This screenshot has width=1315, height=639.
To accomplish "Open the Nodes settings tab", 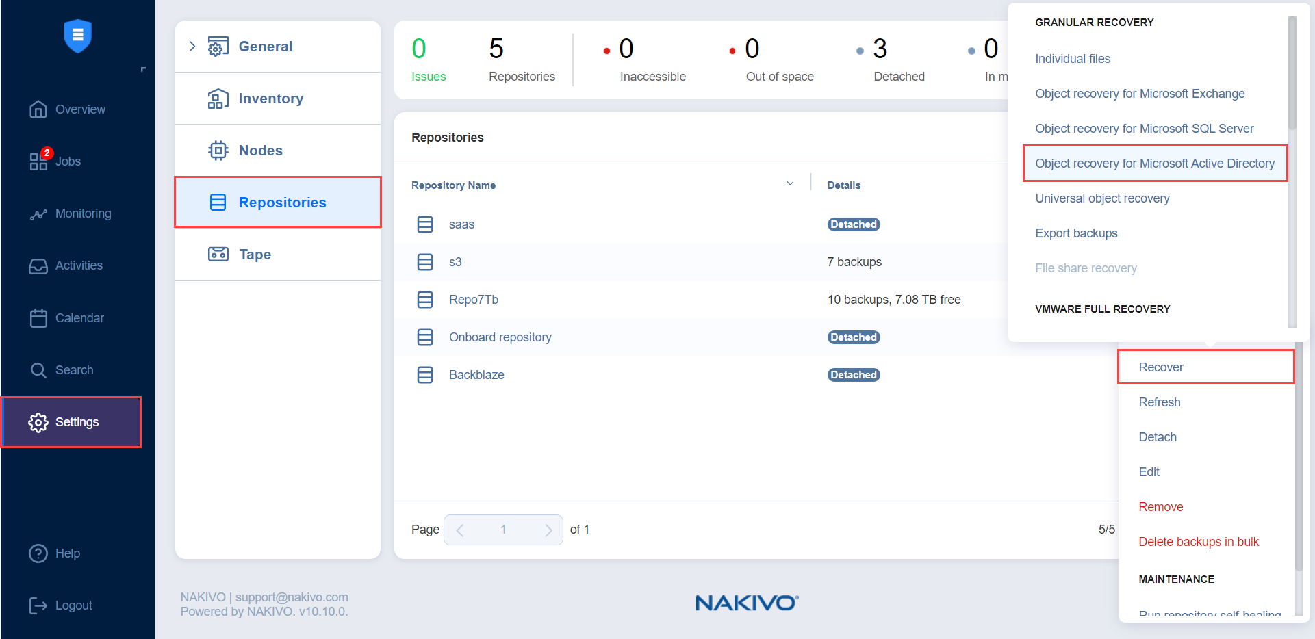I will point(278,151).
